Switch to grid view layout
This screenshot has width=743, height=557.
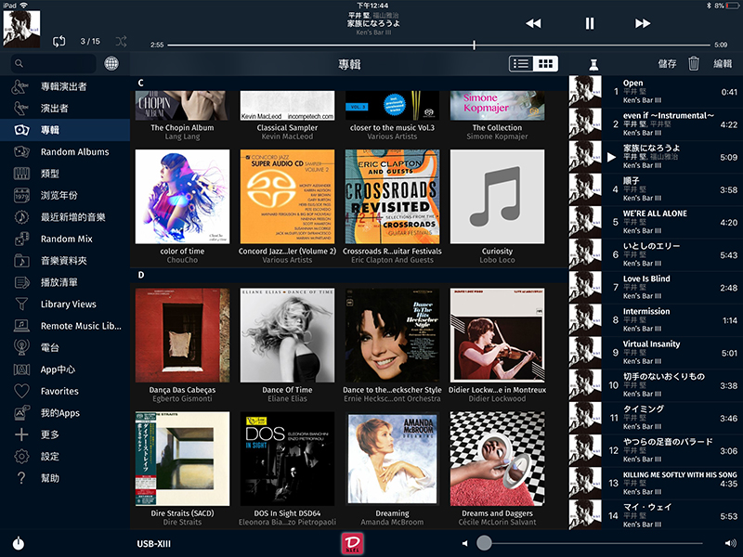click(546, 64)
